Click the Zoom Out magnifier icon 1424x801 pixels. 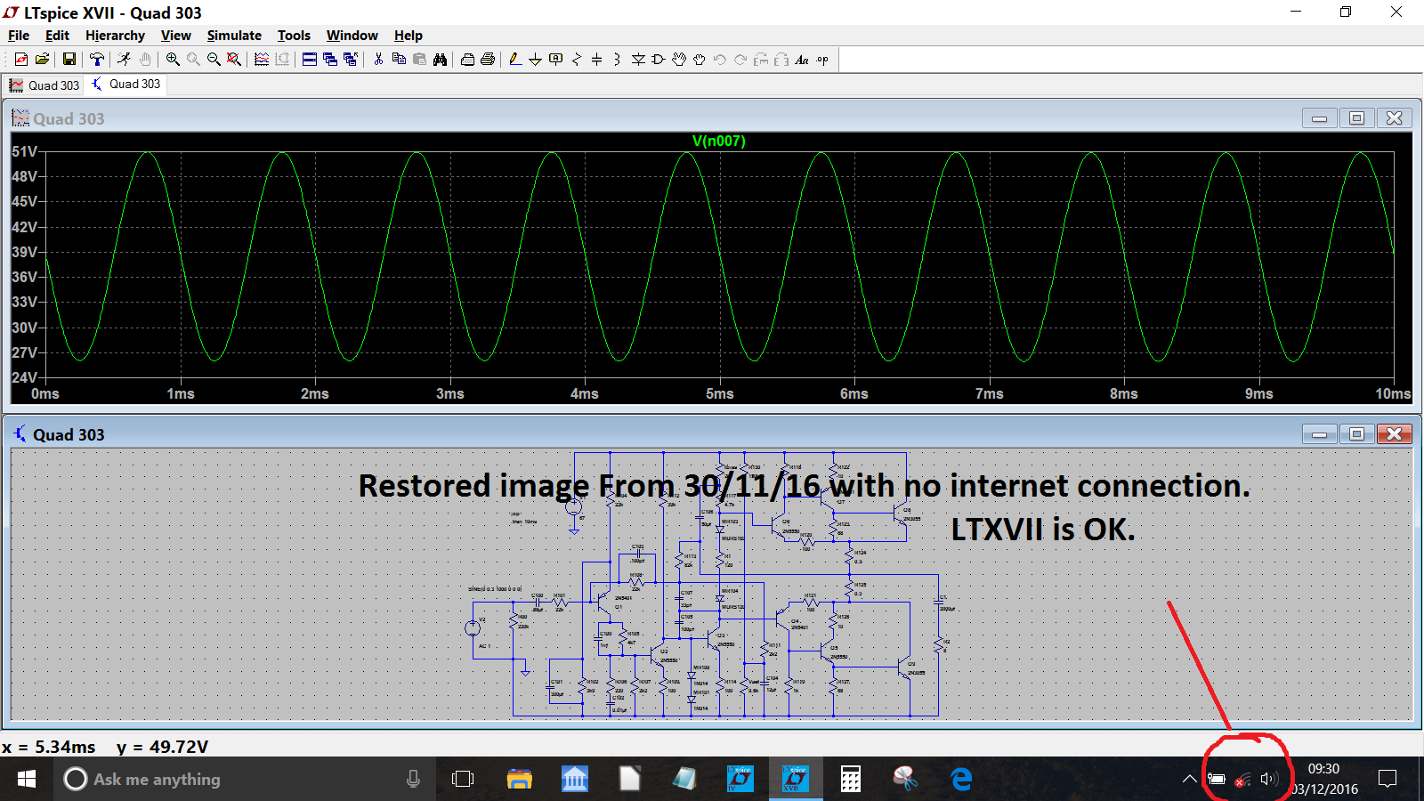214,60
